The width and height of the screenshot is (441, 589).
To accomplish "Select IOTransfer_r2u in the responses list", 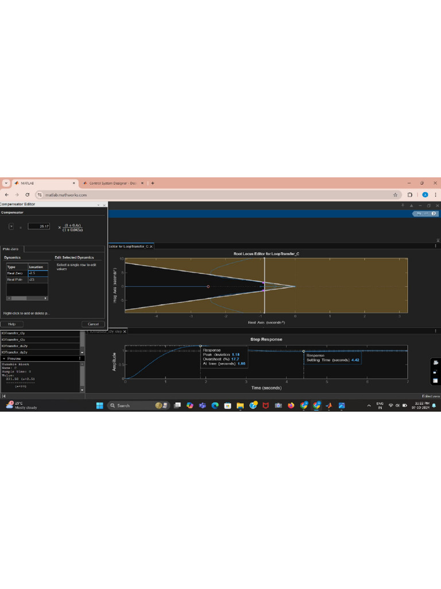I will (40, 339).
